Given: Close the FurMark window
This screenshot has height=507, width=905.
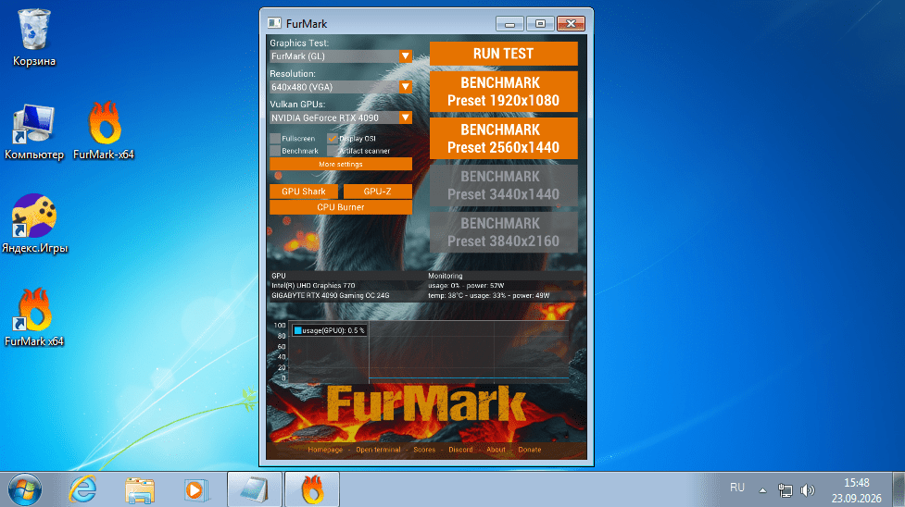Looking at the screenshot, I should 571,24.
